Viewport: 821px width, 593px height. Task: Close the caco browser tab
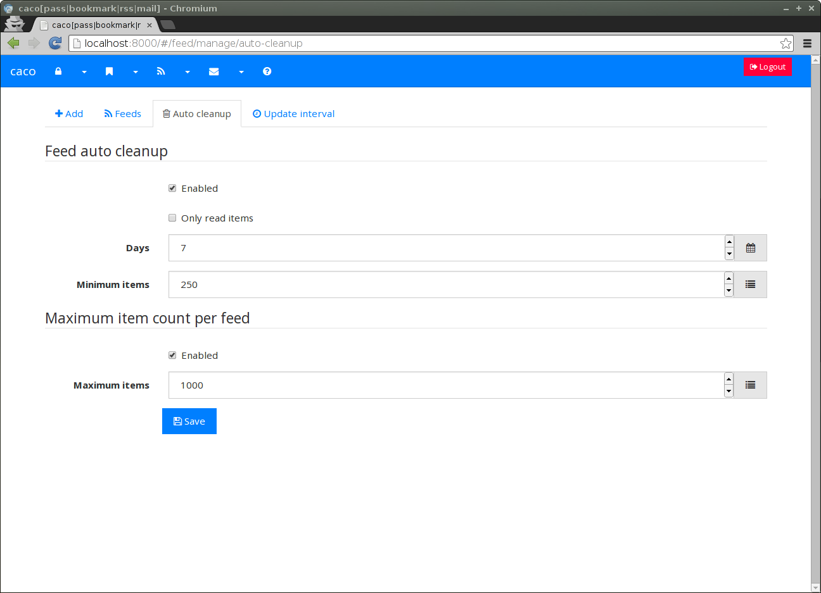tap(150, 25)
